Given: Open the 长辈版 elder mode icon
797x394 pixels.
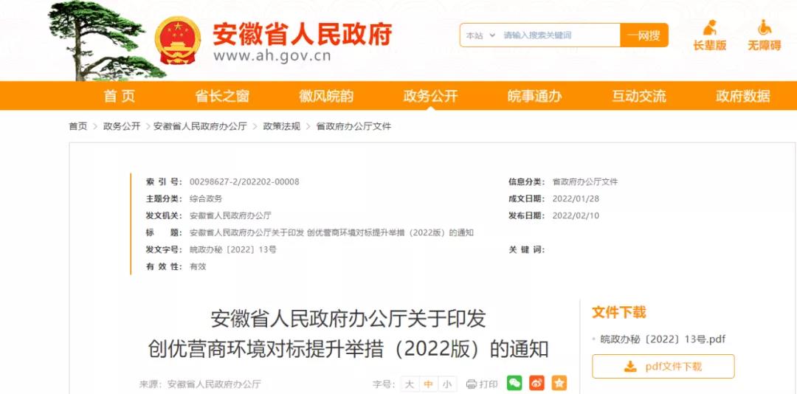Looking at the screenshot, I should pyautogui.click(x=710, y=27).
